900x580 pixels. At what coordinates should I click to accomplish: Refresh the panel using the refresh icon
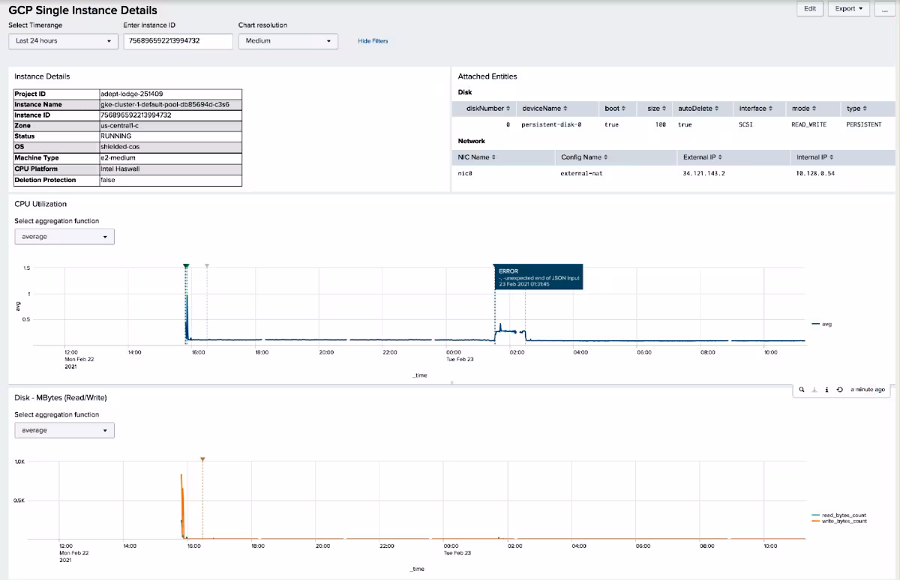840,390
